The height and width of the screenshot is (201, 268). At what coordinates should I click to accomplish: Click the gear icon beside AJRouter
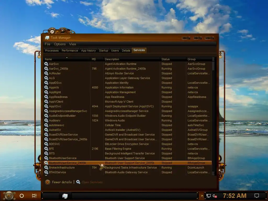pos(46,73)
